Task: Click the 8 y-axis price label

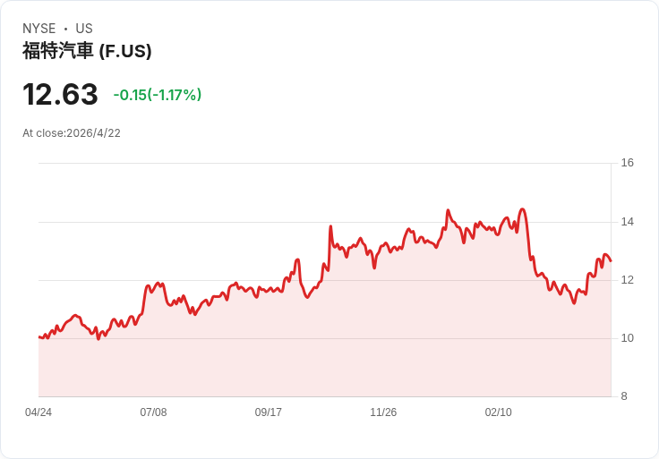Action: pyautogui.click(x=624, y=396)
